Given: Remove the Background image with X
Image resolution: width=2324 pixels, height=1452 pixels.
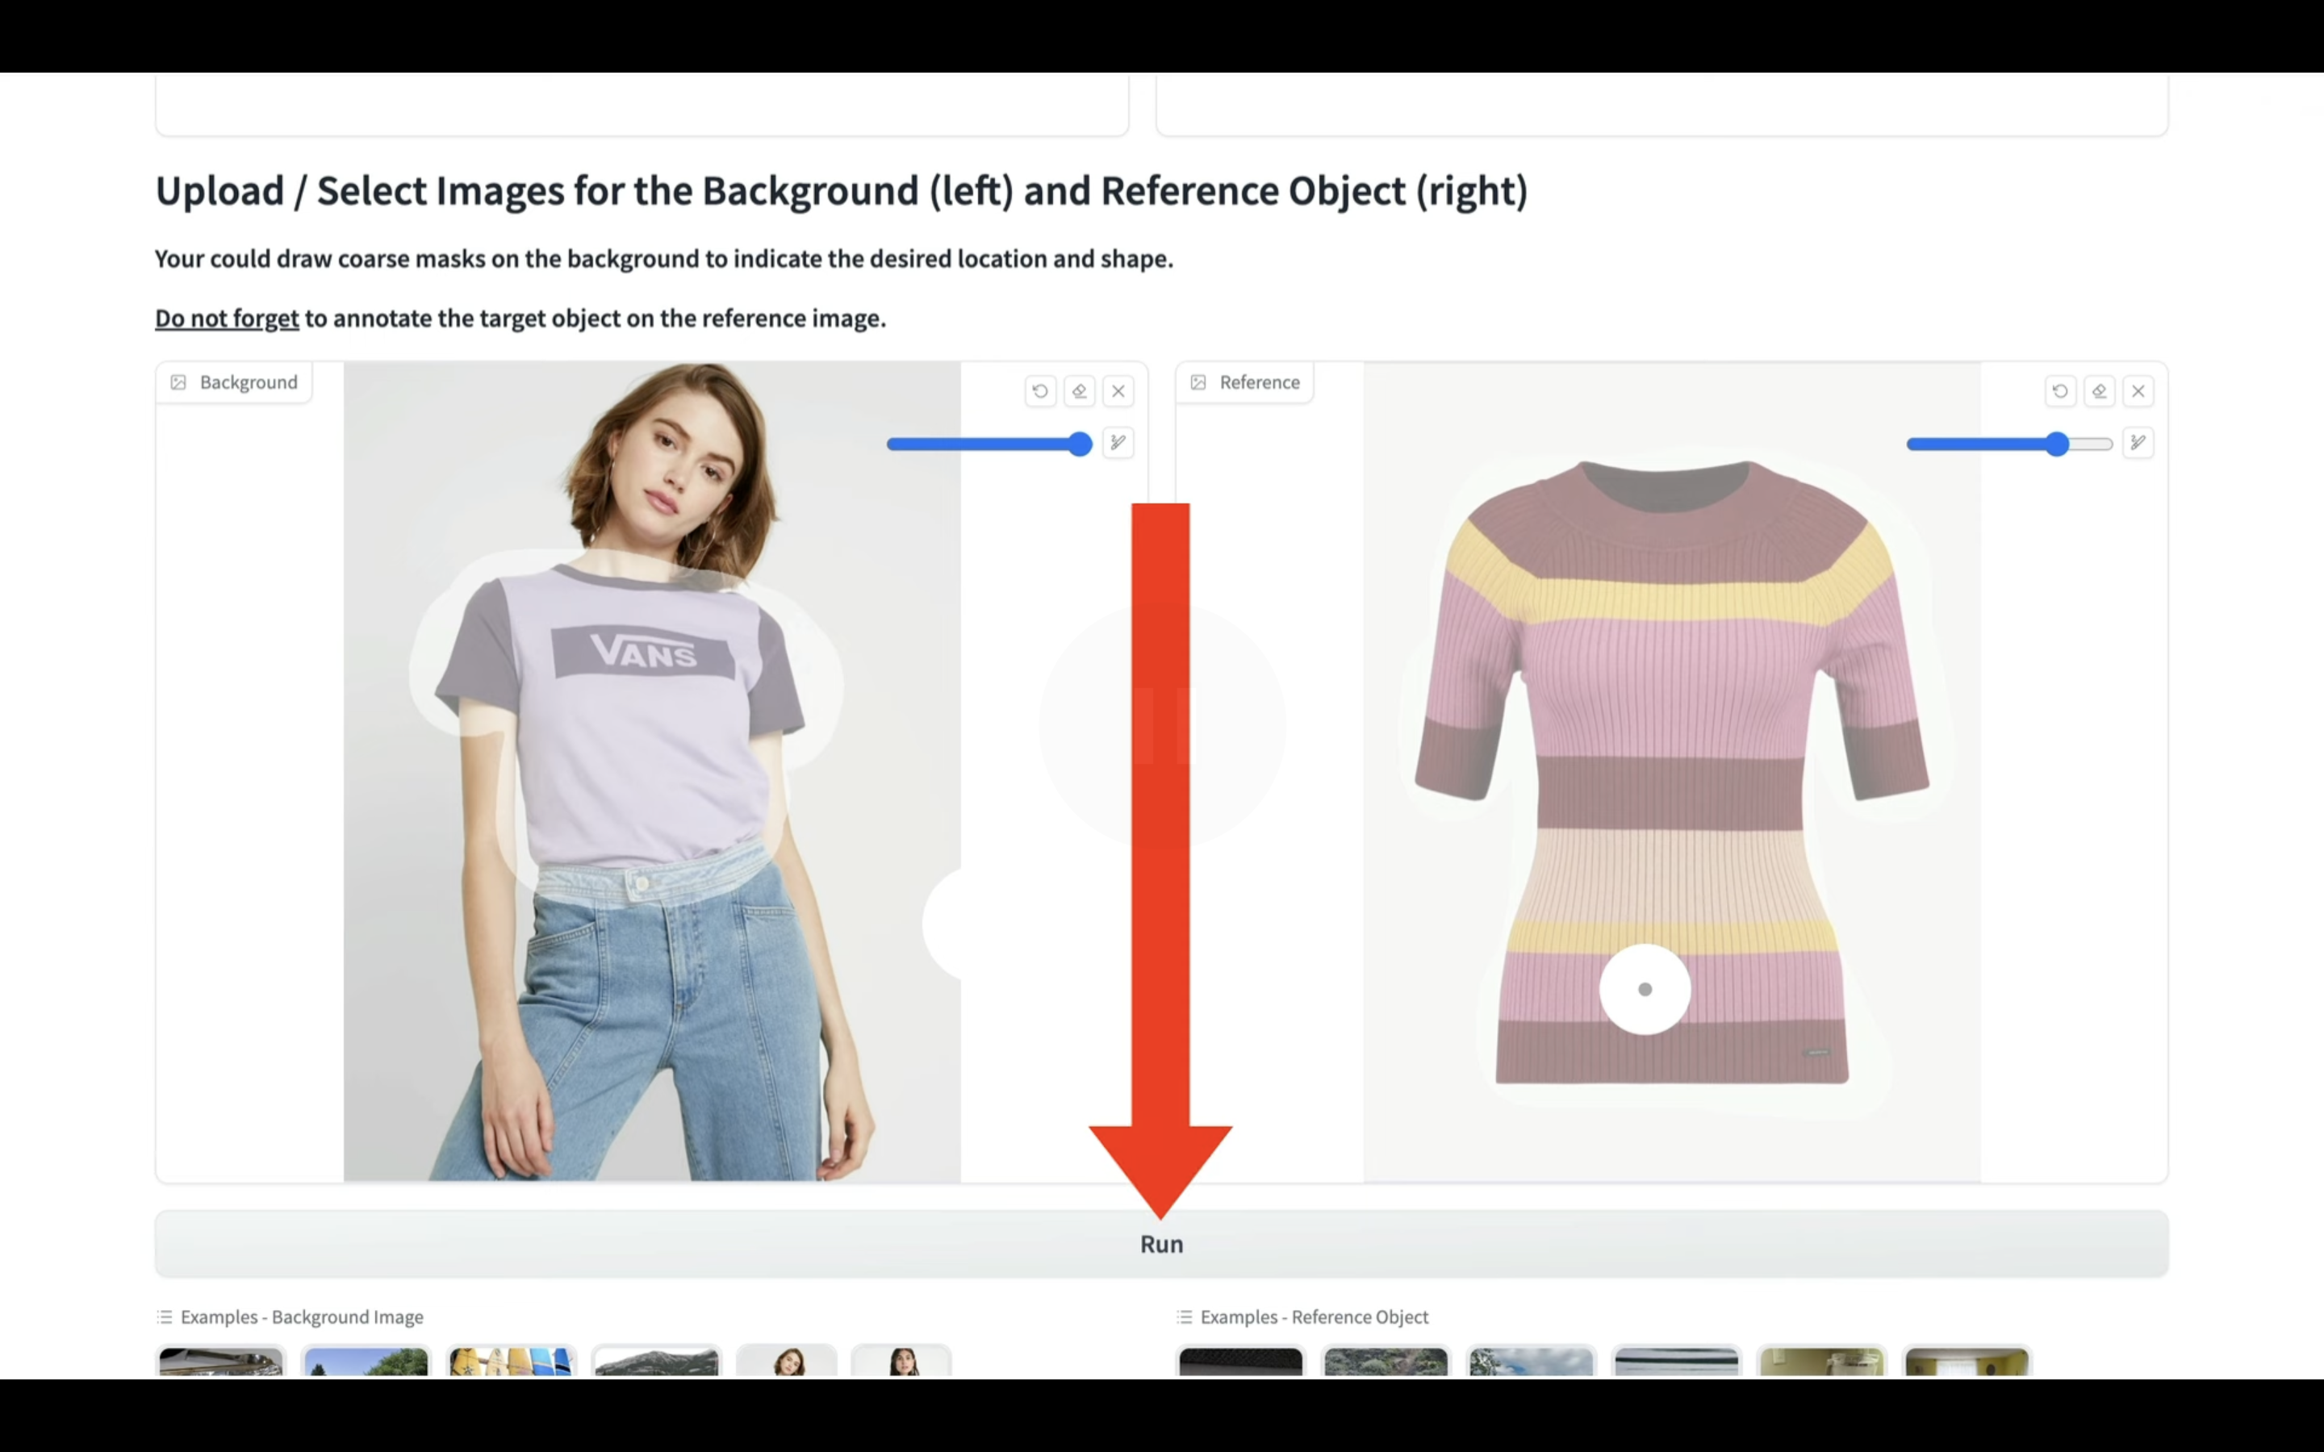Looking at the screenshot, I should pos(1118,391).
